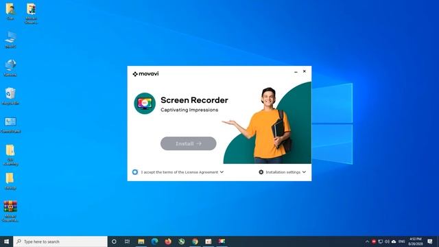This screenshot has height=247, width=439.
Task: Click the taskbar search box
Action: click(x=60, y=242)
